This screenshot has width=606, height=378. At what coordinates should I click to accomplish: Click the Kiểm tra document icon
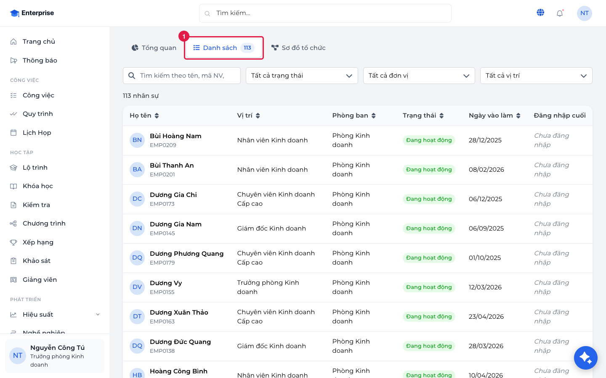click(13, 205)
